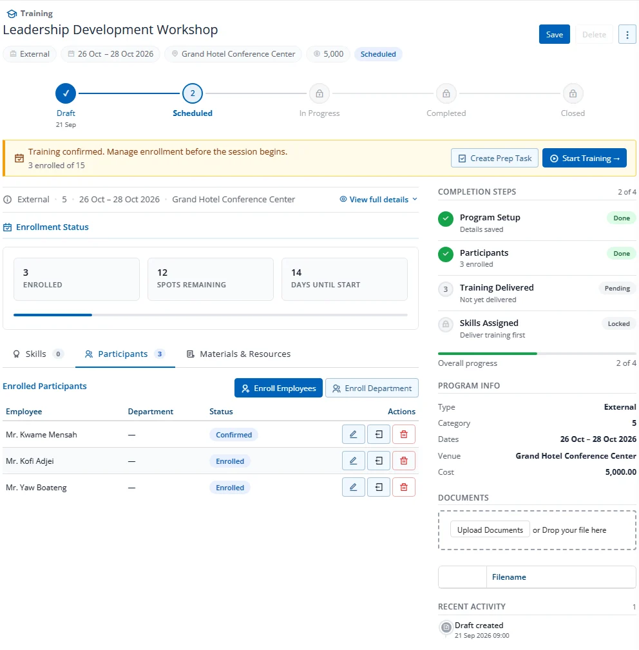Start the training session
639x650 pixels.
click(584, 158)
